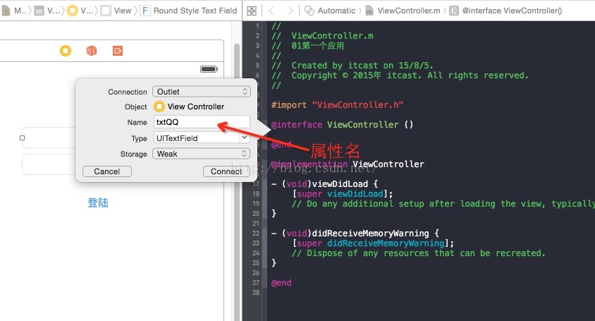Select ViewController.m in the jump bar
This screenshot has height=321, width=595.
click(x=403, y=11)
